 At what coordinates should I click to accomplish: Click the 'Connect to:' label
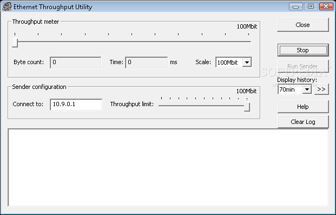28,104
